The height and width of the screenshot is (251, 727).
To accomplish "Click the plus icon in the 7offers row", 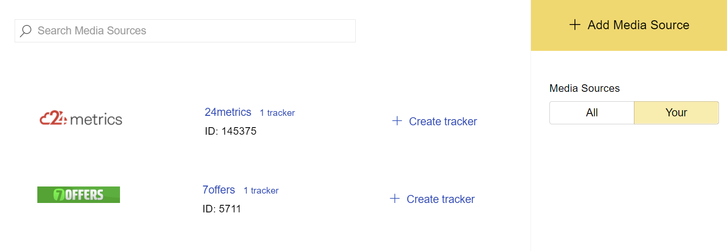I will pyautogui.click(x=395, y=199).
